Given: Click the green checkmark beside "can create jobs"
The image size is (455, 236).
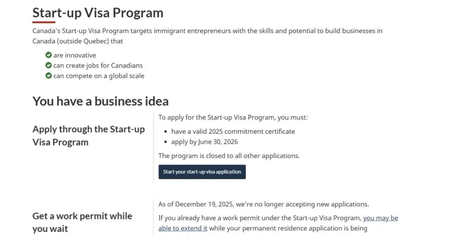Looking at the screenshot, I should [x=48, y=66].
